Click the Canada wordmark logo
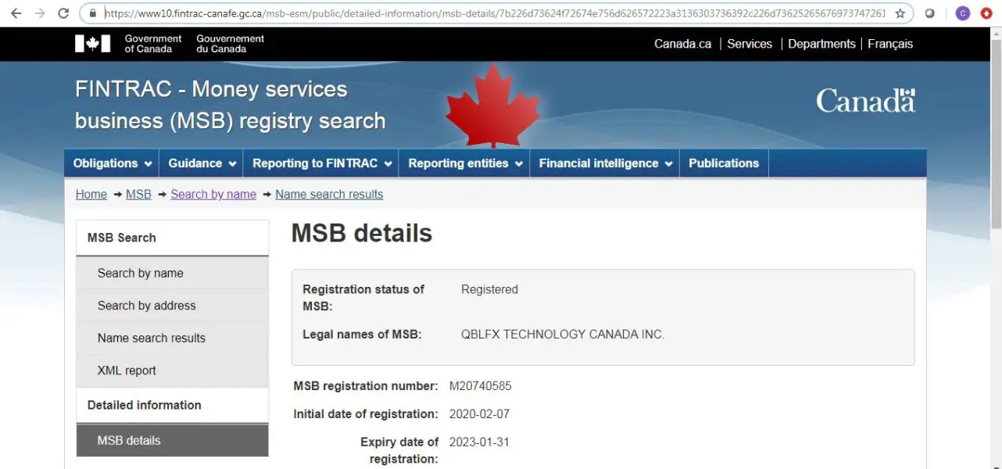This screenshot has height=469, width=1002. pos(865,101)
